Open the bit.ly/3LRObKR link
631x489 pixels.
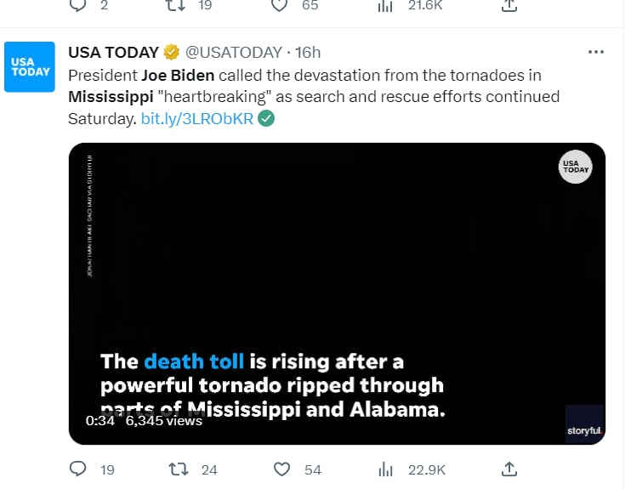coord(197,119)
